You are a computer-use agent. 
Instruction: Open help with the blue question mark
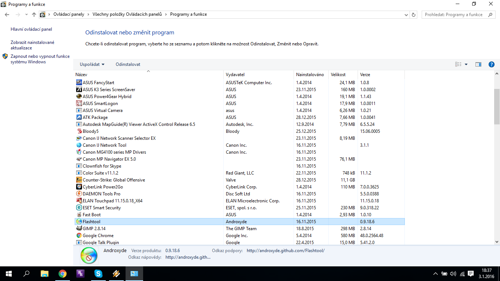(x=492, y=64)
